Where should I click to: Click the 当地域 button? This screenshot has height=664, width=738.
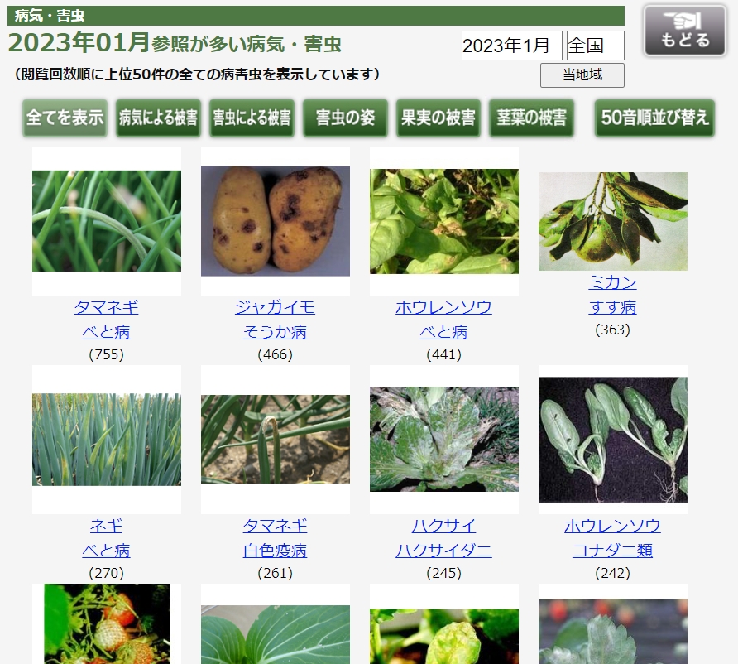click(x=582, y=75)
